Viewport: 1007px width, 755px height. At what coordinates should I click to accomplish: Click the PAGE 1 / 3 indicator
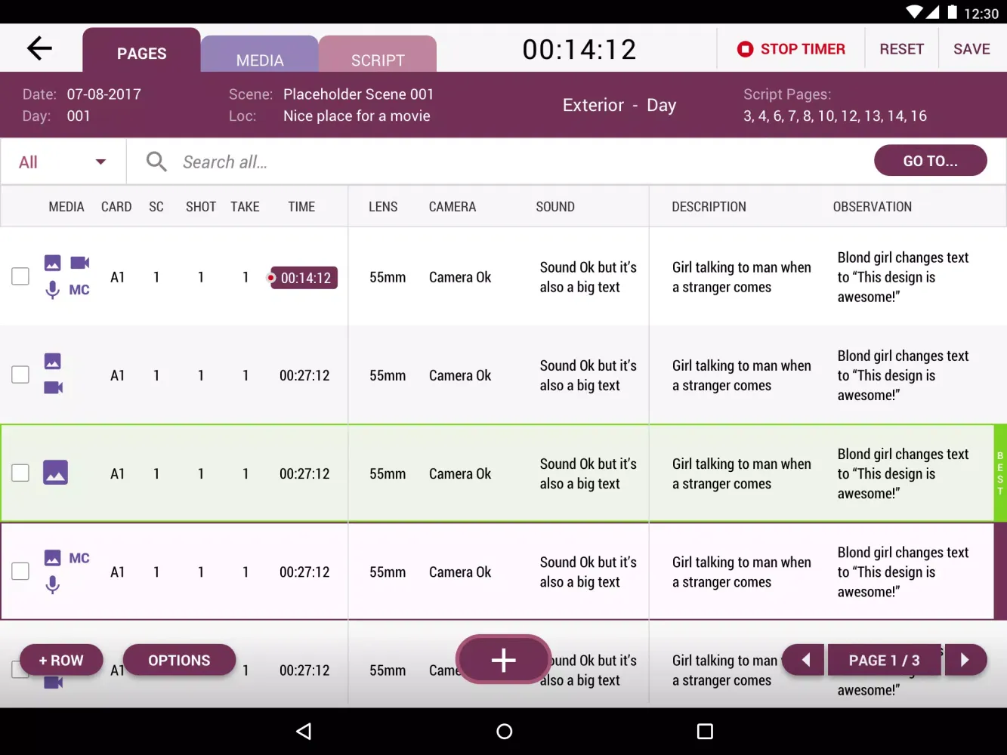885,660
